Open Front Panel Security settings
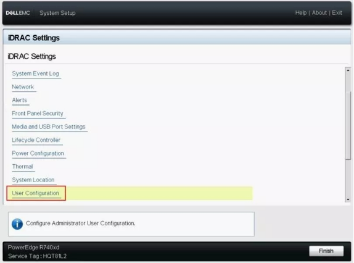Screen dimensions: 354x263 38,114
